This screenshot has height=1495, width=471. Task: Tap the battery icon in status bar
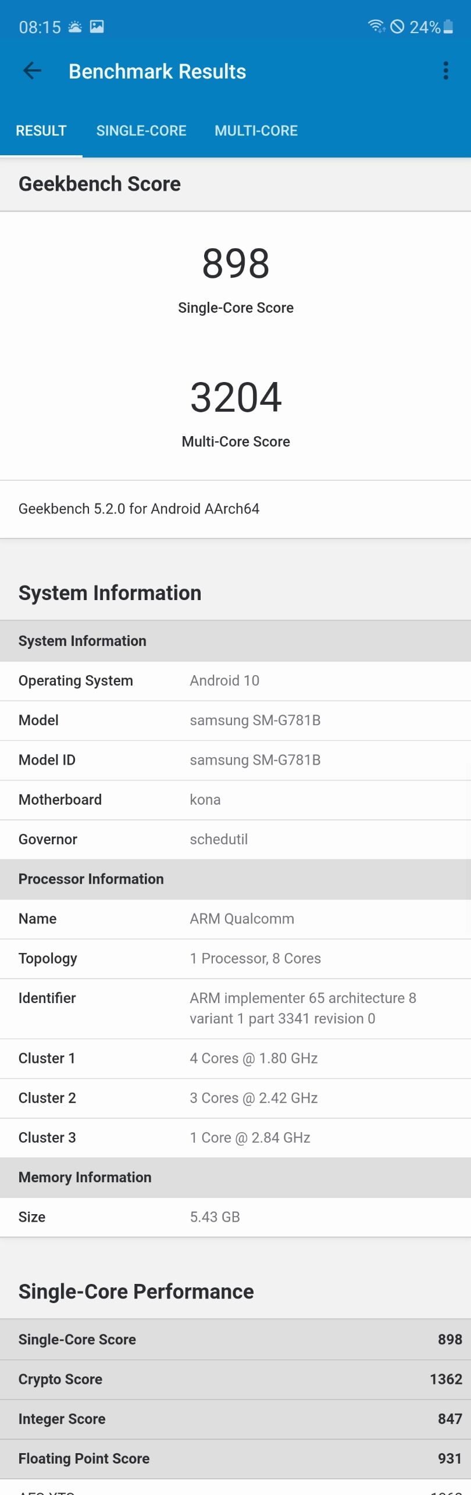pyautogui.click(x=448, y=27)
